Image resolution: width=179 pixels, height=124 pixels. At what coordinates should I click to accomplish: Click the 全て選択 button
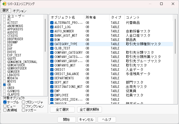(x=62, y=110)
